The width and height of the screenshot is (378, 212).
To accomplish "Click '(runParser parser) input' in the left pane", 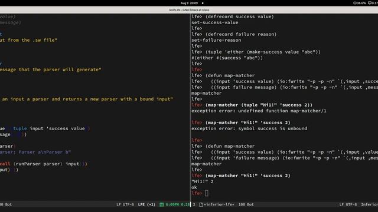I will coord(46,164).
